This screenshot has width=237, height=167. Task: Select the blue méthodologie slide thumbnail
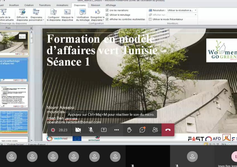coord(14,70)
